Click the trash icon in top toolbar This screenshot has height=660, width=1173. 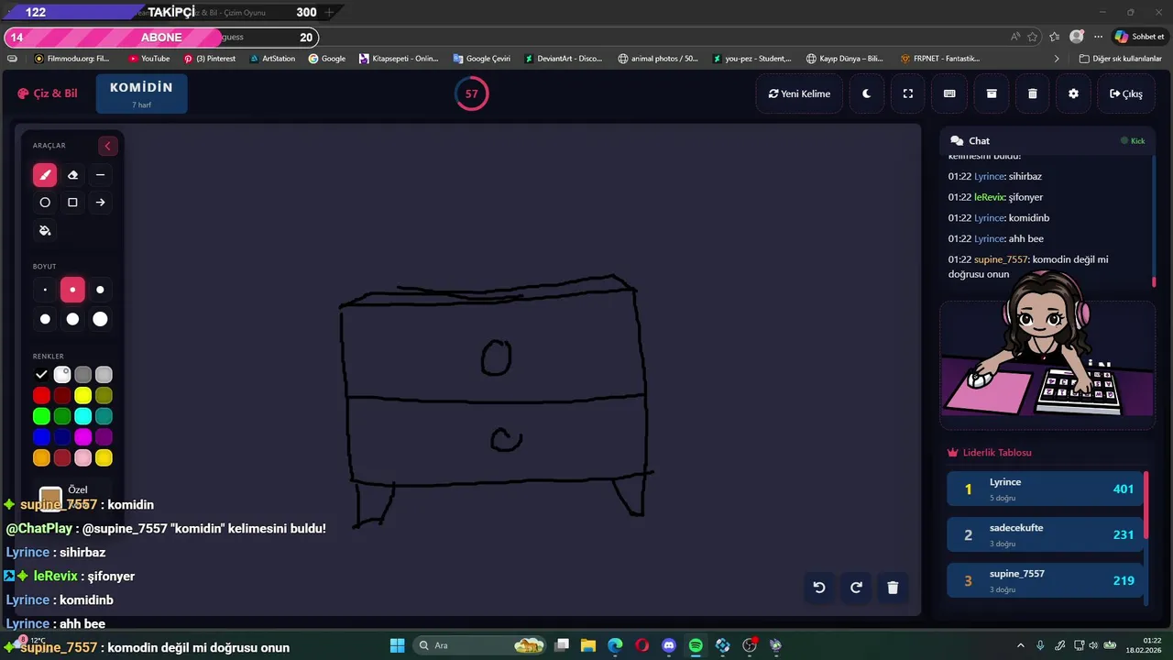point(1032,93)
